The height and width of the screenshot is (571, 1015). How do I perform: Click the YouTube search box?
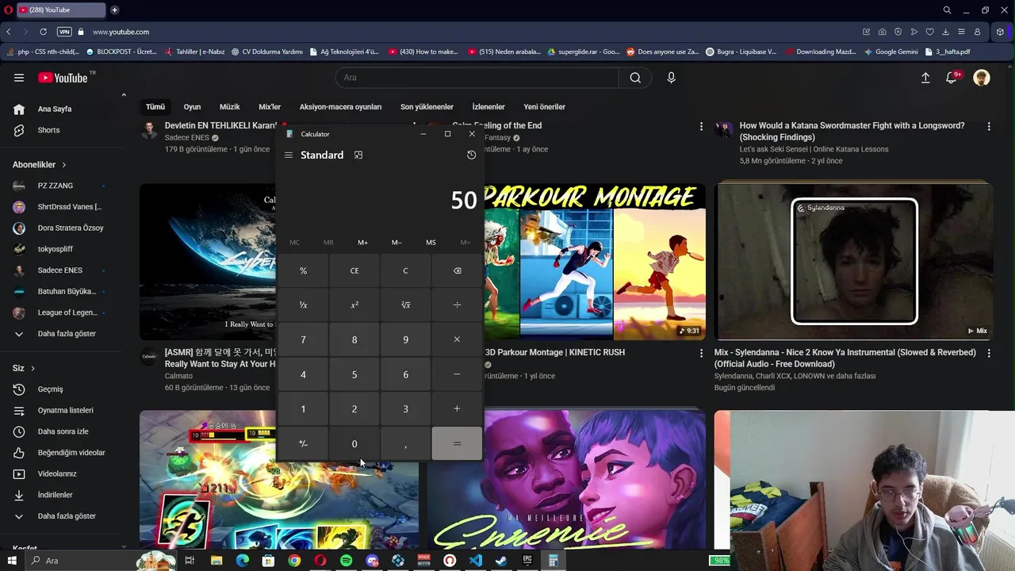click(477, 78)
